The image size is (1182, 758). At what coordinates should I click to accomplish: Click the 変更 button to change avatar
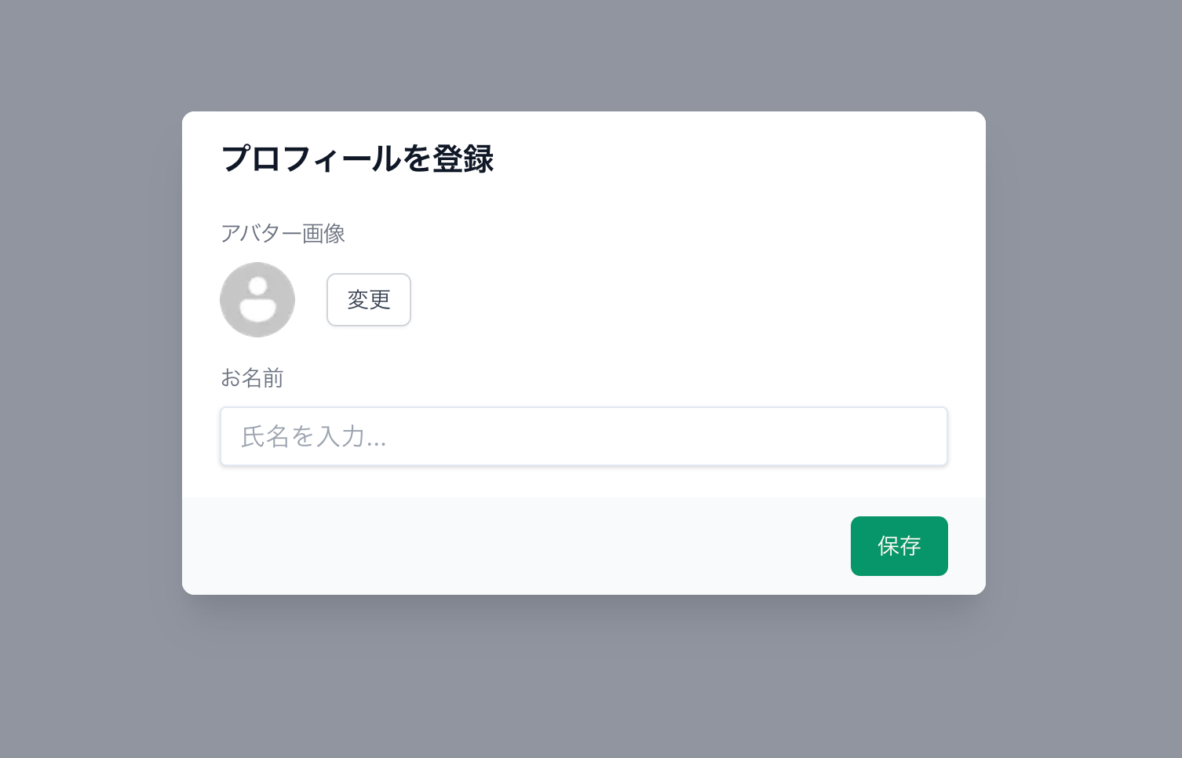pos(369,300)
